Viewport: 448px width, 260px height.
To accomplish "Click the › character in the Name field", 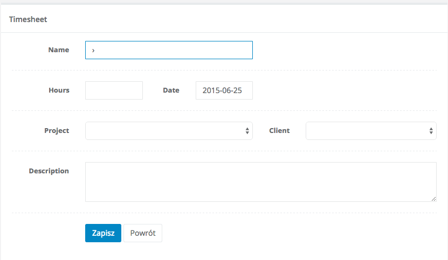I will tap(93, 50).
